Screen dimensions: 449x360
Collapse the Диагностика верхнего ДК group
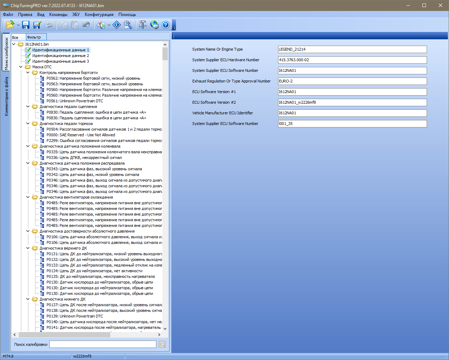pyautogui.click(x=28, y=248)
